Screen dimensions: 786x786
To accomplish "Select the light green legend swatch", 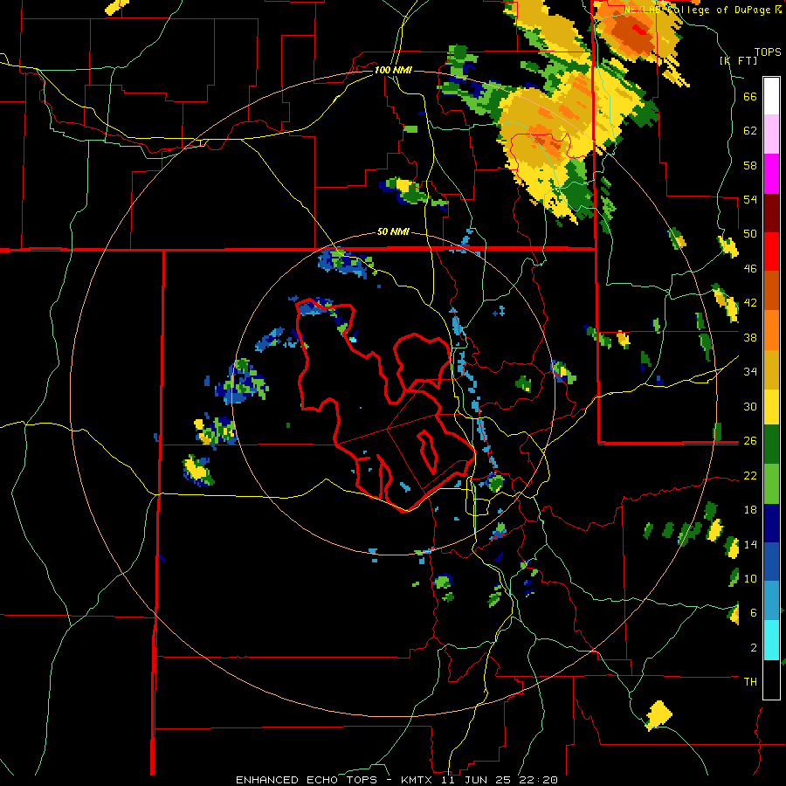I will pos(771,484).
